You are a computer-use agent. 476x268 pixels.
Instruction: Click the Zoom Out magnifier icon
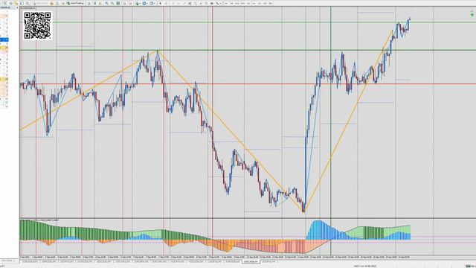[112, 3]
